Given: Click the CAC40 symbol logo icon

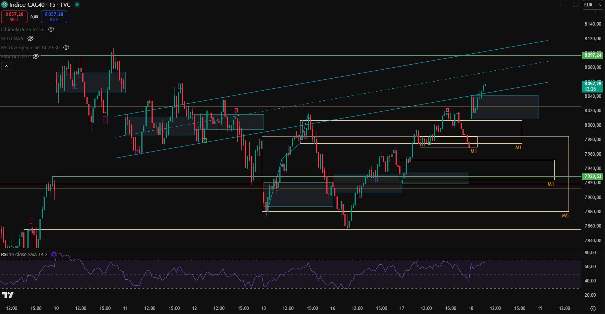Looking at the screenshot, I should coord(5,5).
